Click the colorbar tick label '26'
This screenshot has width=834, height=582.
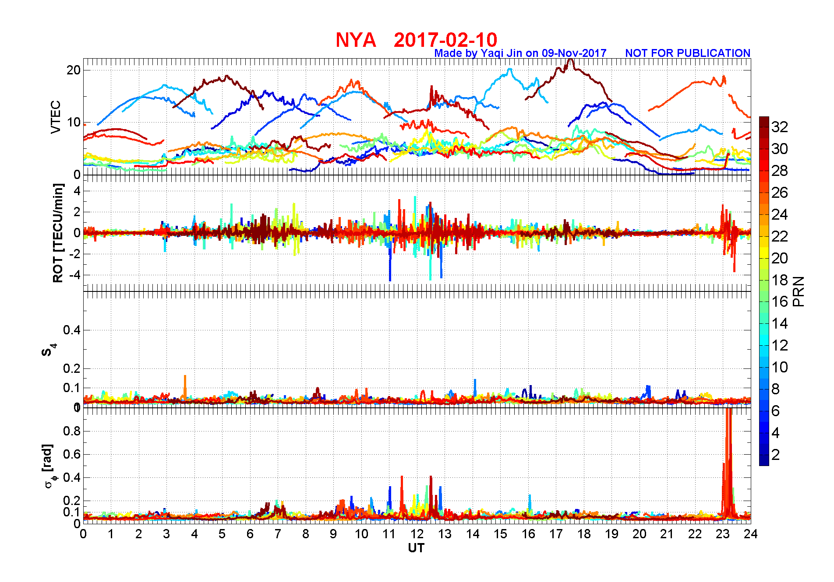click(x=780, y=193)
